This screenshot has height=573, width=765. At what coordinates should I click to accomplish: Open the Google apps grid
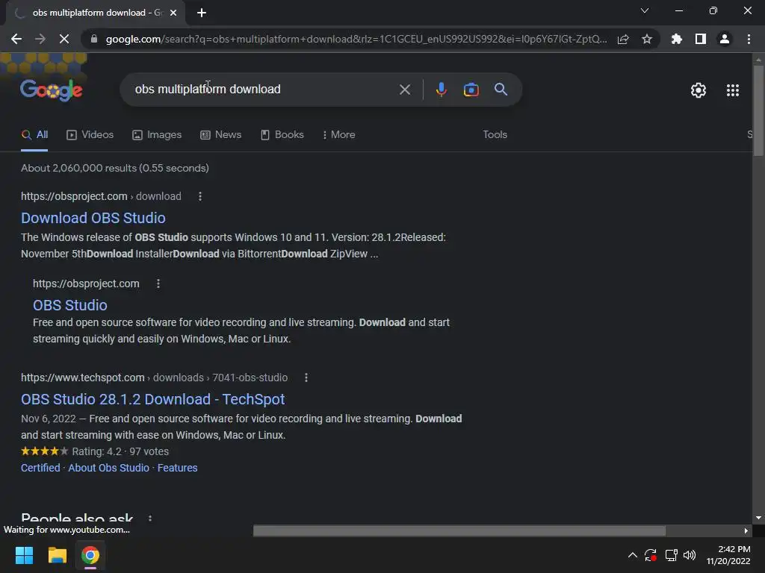click(732, 90)
